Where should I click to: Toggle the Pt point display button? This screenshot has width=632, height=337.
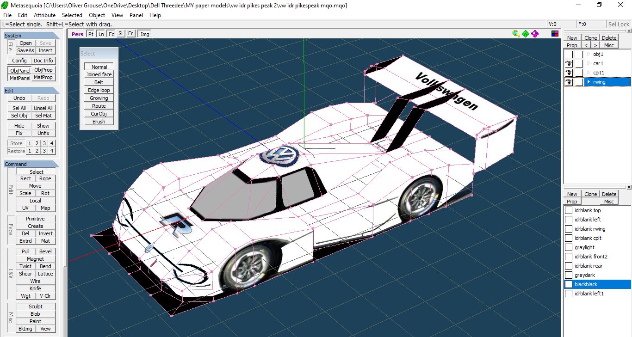pos(91,34)
